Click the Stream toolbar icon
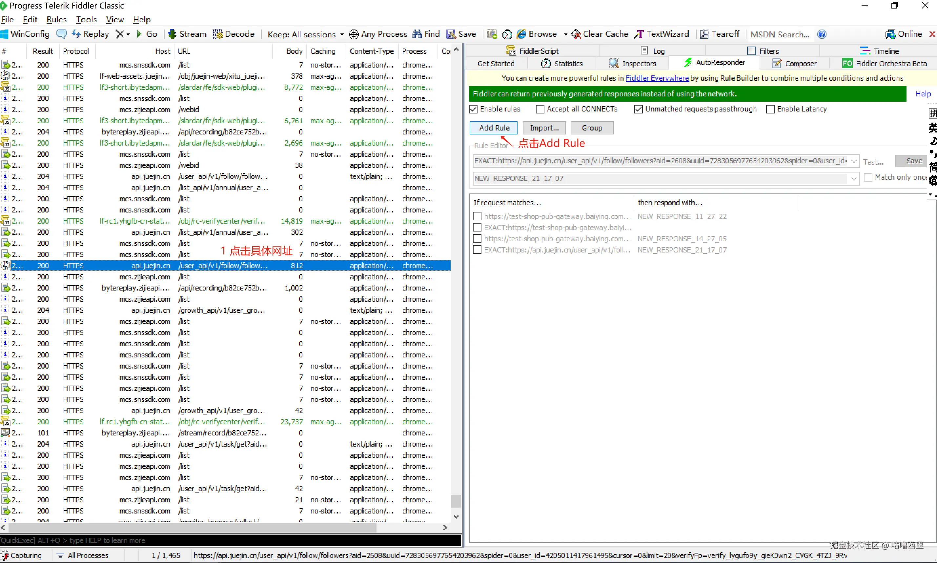Image resolution: width=937 pixels, height=563 pixels. pos(172,34)
